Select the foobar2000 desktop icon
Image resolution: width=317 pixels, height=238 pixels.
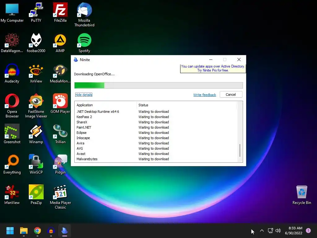click(36, 43)
